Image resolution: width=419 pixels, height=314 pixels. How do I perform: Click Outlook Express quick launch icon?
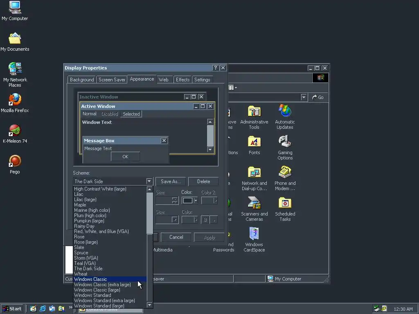click(x=52, y=309)
